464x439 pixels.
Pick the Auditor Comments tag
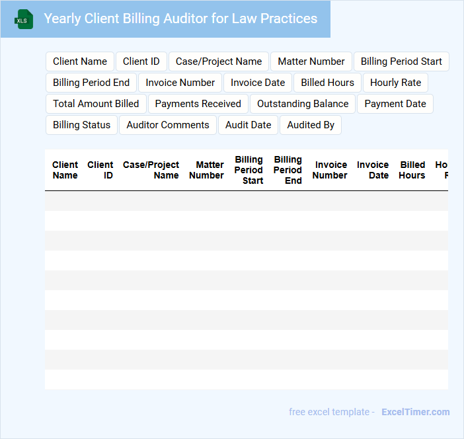[x=168, y=125]
